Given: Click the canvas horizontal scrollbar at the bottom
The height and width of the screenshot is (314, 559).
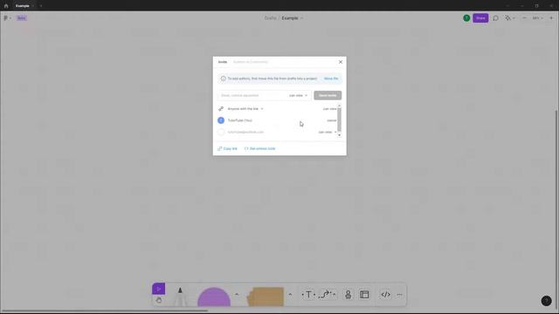Looking at the screenshot, I should [x=104, y=311].
